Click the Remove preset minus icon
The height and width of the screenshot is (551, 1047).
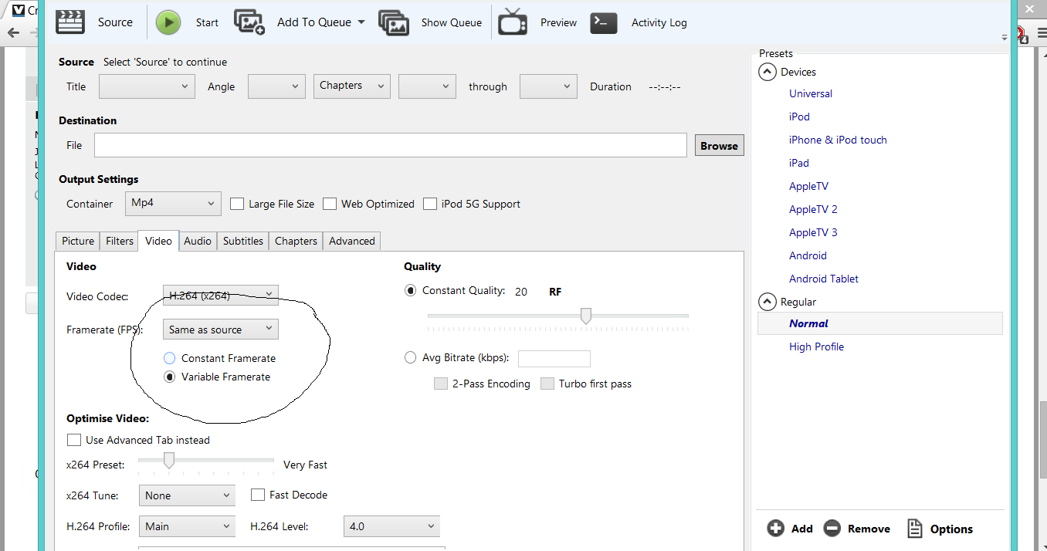pos(832,529)
